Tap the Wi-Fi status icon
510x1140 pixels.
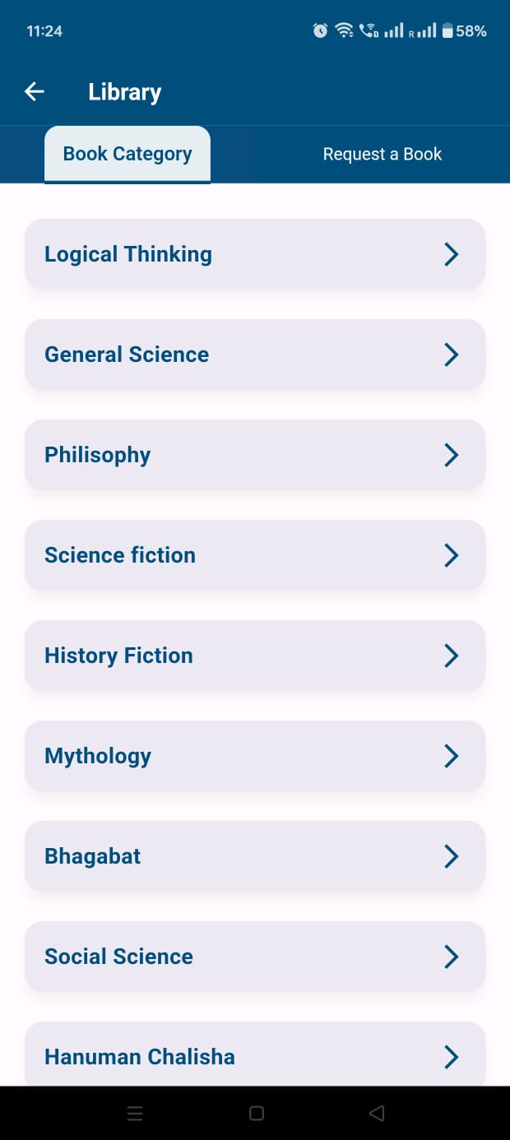[345, 31]
